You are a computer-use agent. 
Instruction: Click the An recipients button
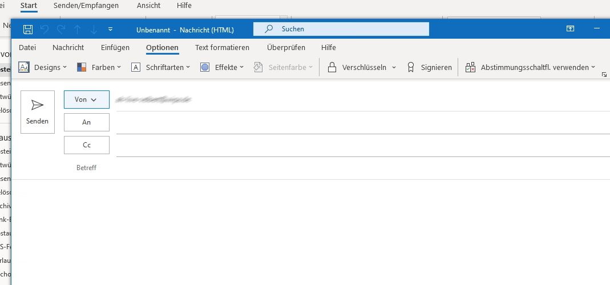pos(87,122)
